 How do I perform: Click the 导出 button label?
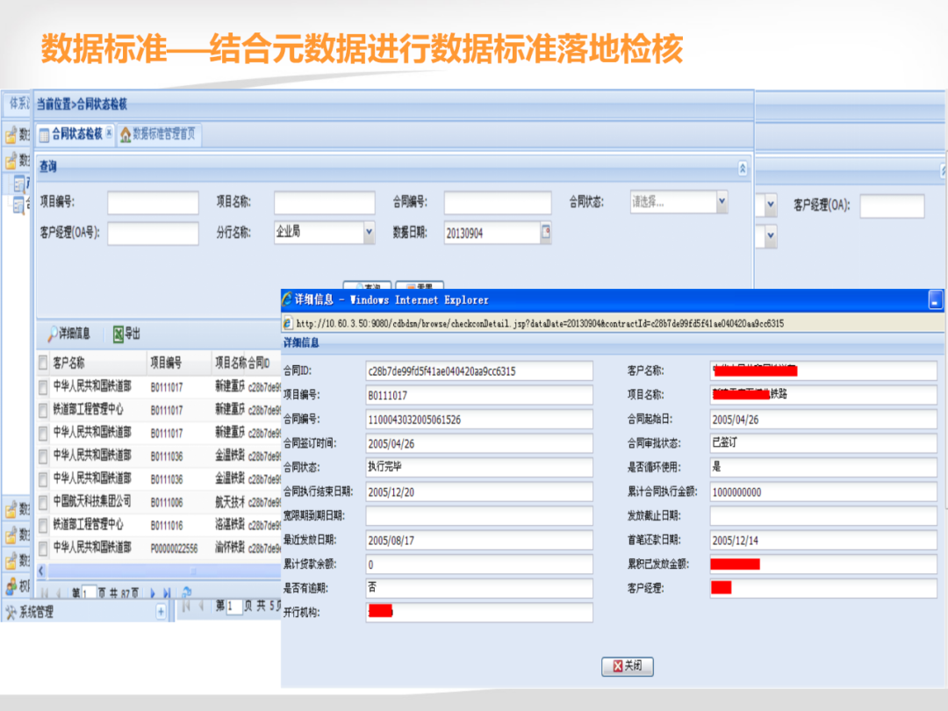pyautogui.click(x=133, y=334)
